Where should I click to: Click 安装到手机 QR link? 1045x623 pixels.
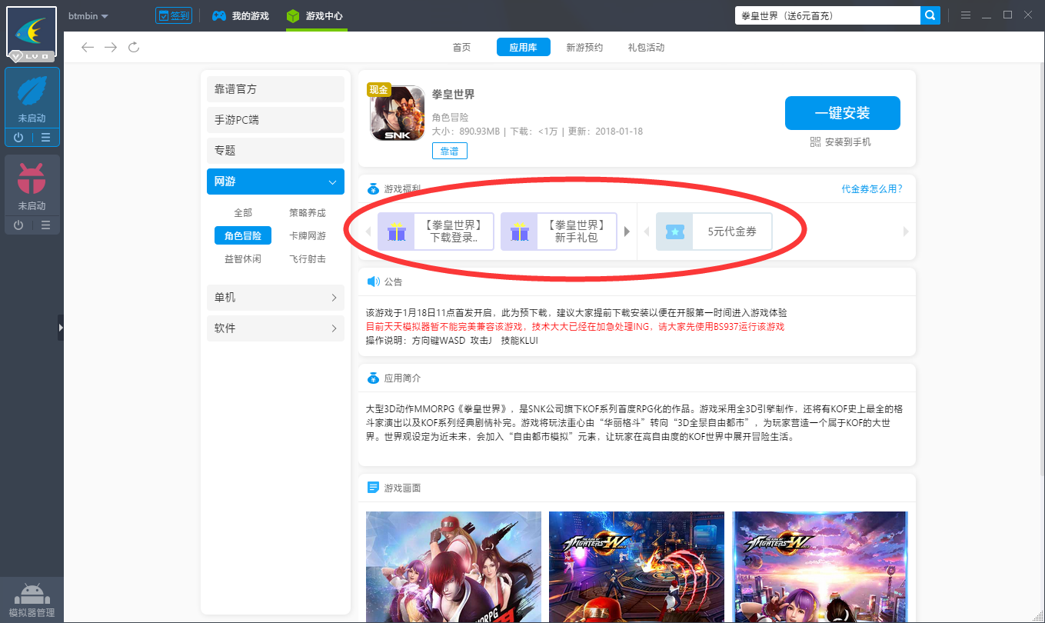click(840, 142)
